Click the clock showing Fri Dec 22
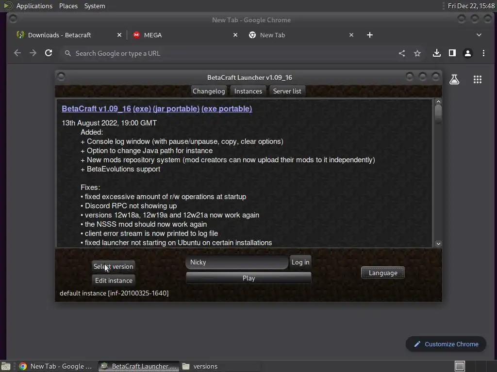 pos(471,6)
